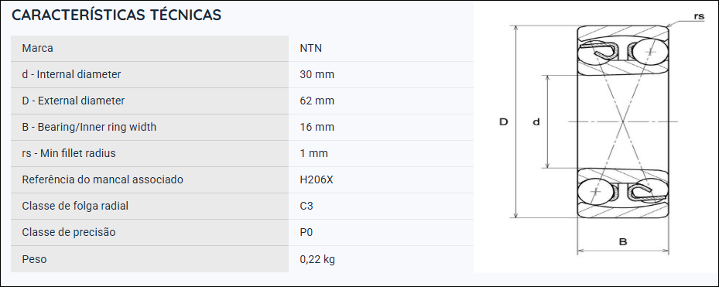The image size is (719, 287).
Task: Click the 16 mm width value
Action: point(317,127)
